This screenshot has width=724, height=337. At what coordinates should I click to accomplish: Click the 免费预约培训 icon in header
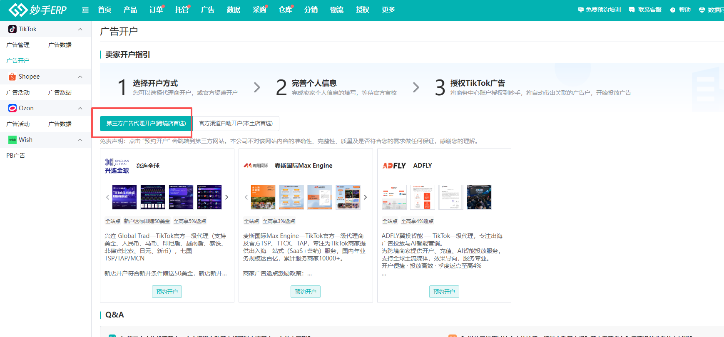pyautogui.click(x=581, y=10)
